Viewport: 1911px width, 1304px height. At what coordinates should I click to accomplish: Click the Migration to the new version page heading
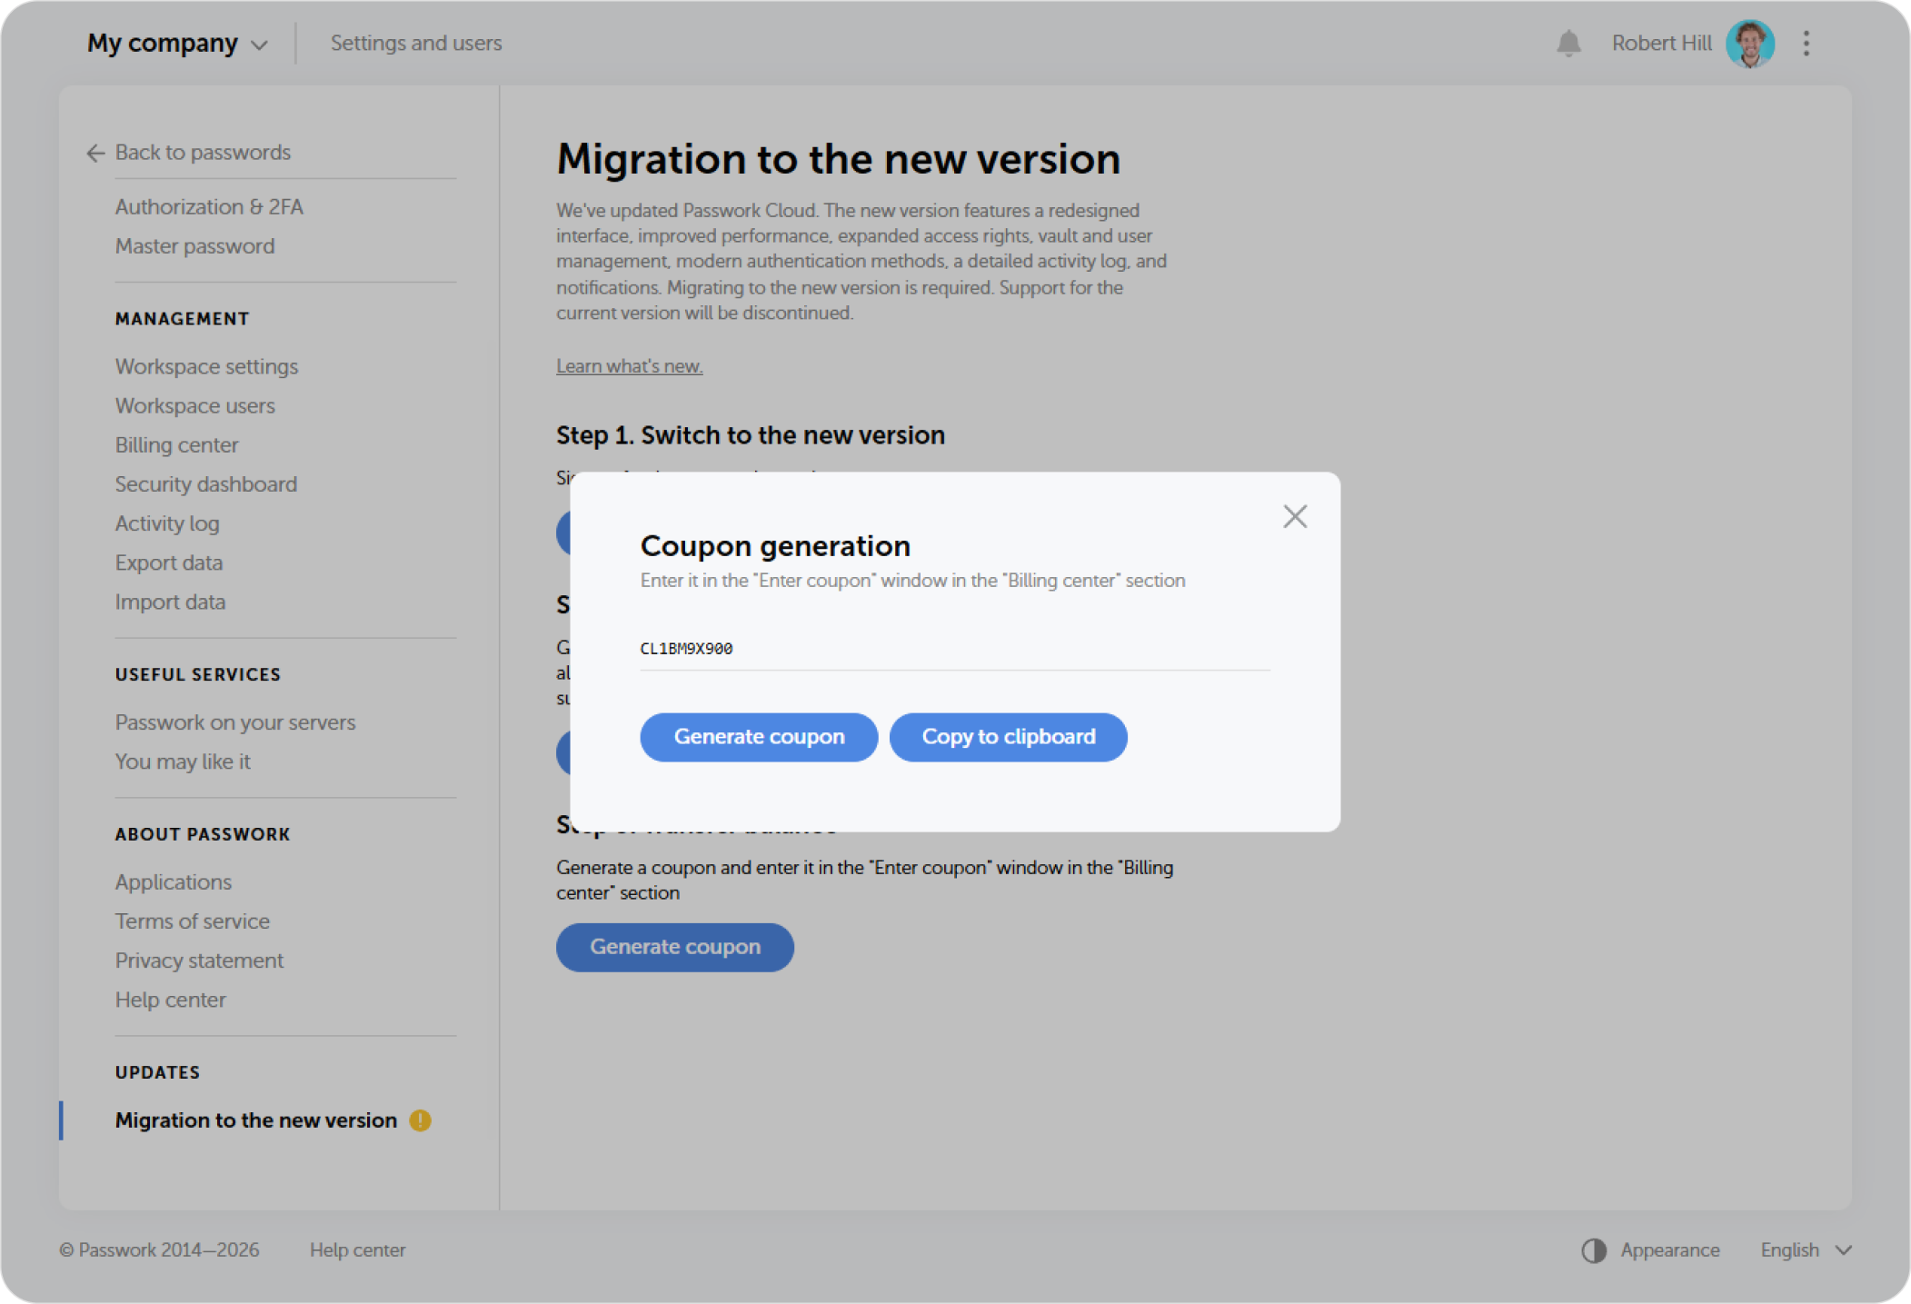coord(837,159)
